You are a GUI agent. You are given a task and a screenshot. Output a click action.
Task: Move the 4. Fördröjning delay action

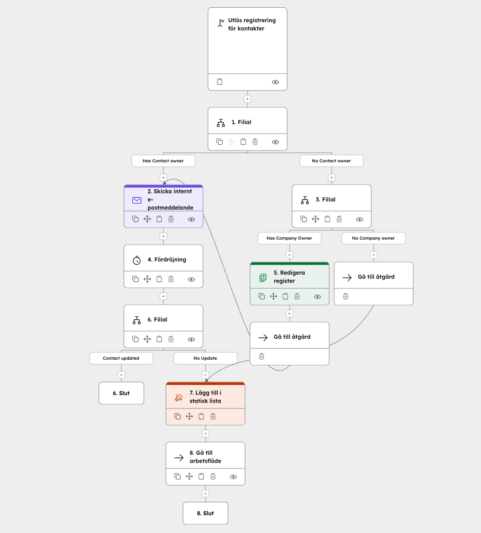click(x=147, y=279)
